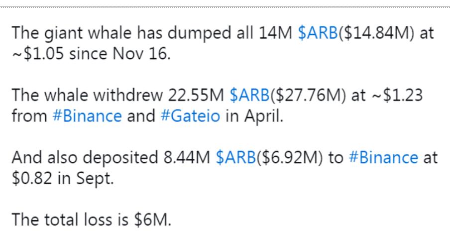
Task: Follow the #Binance hashtag after "($6.92M) to"
Action: click(x=383, y=157)
